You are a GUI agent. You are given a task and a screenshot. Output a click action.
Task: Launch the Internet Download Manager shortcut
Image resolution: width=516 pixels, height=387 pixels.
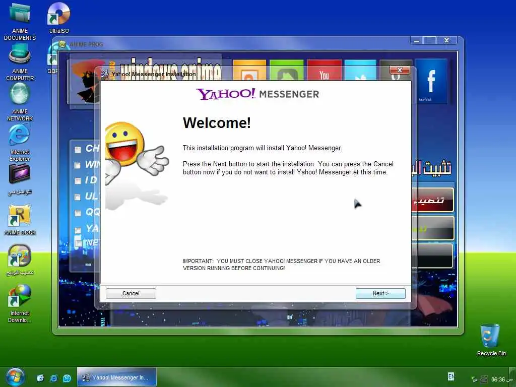20,303
